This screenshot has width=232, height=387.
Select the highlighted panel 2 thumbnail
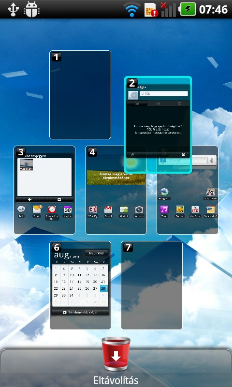coord(158,124)
